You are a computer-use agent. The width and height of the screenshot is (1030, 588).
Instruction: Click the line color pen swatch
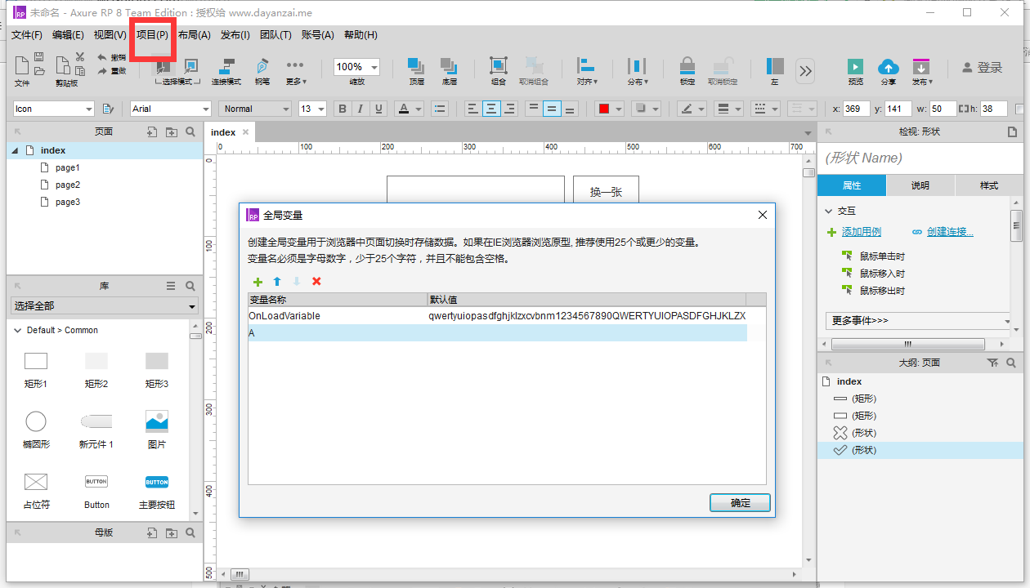[x=687, y=109]
